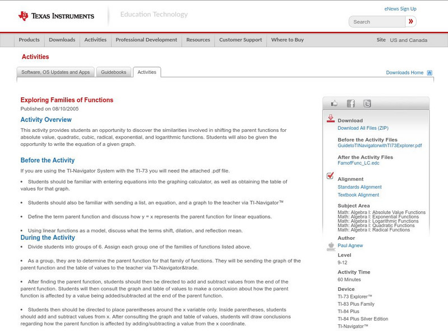The width and height of the screenshot is (448, 331).
Task: Share the activity on Twitter
Action: [x=367, y=103]
